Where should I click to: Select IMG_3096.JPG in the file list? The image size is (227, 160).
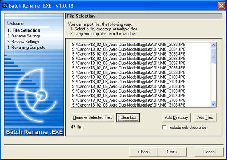click(129, 59)
